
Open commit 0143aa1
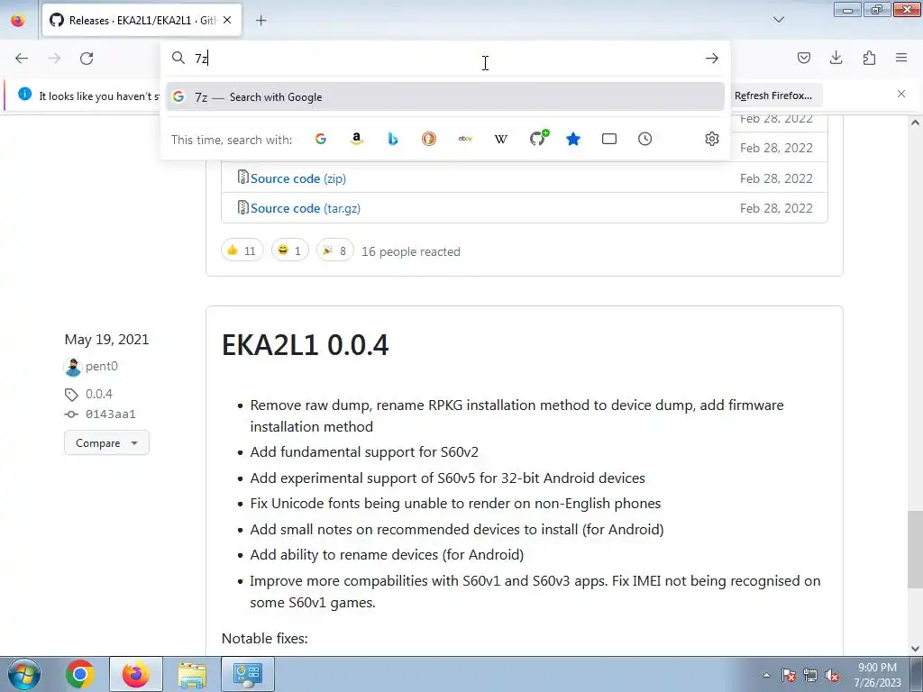pos(111,414)
